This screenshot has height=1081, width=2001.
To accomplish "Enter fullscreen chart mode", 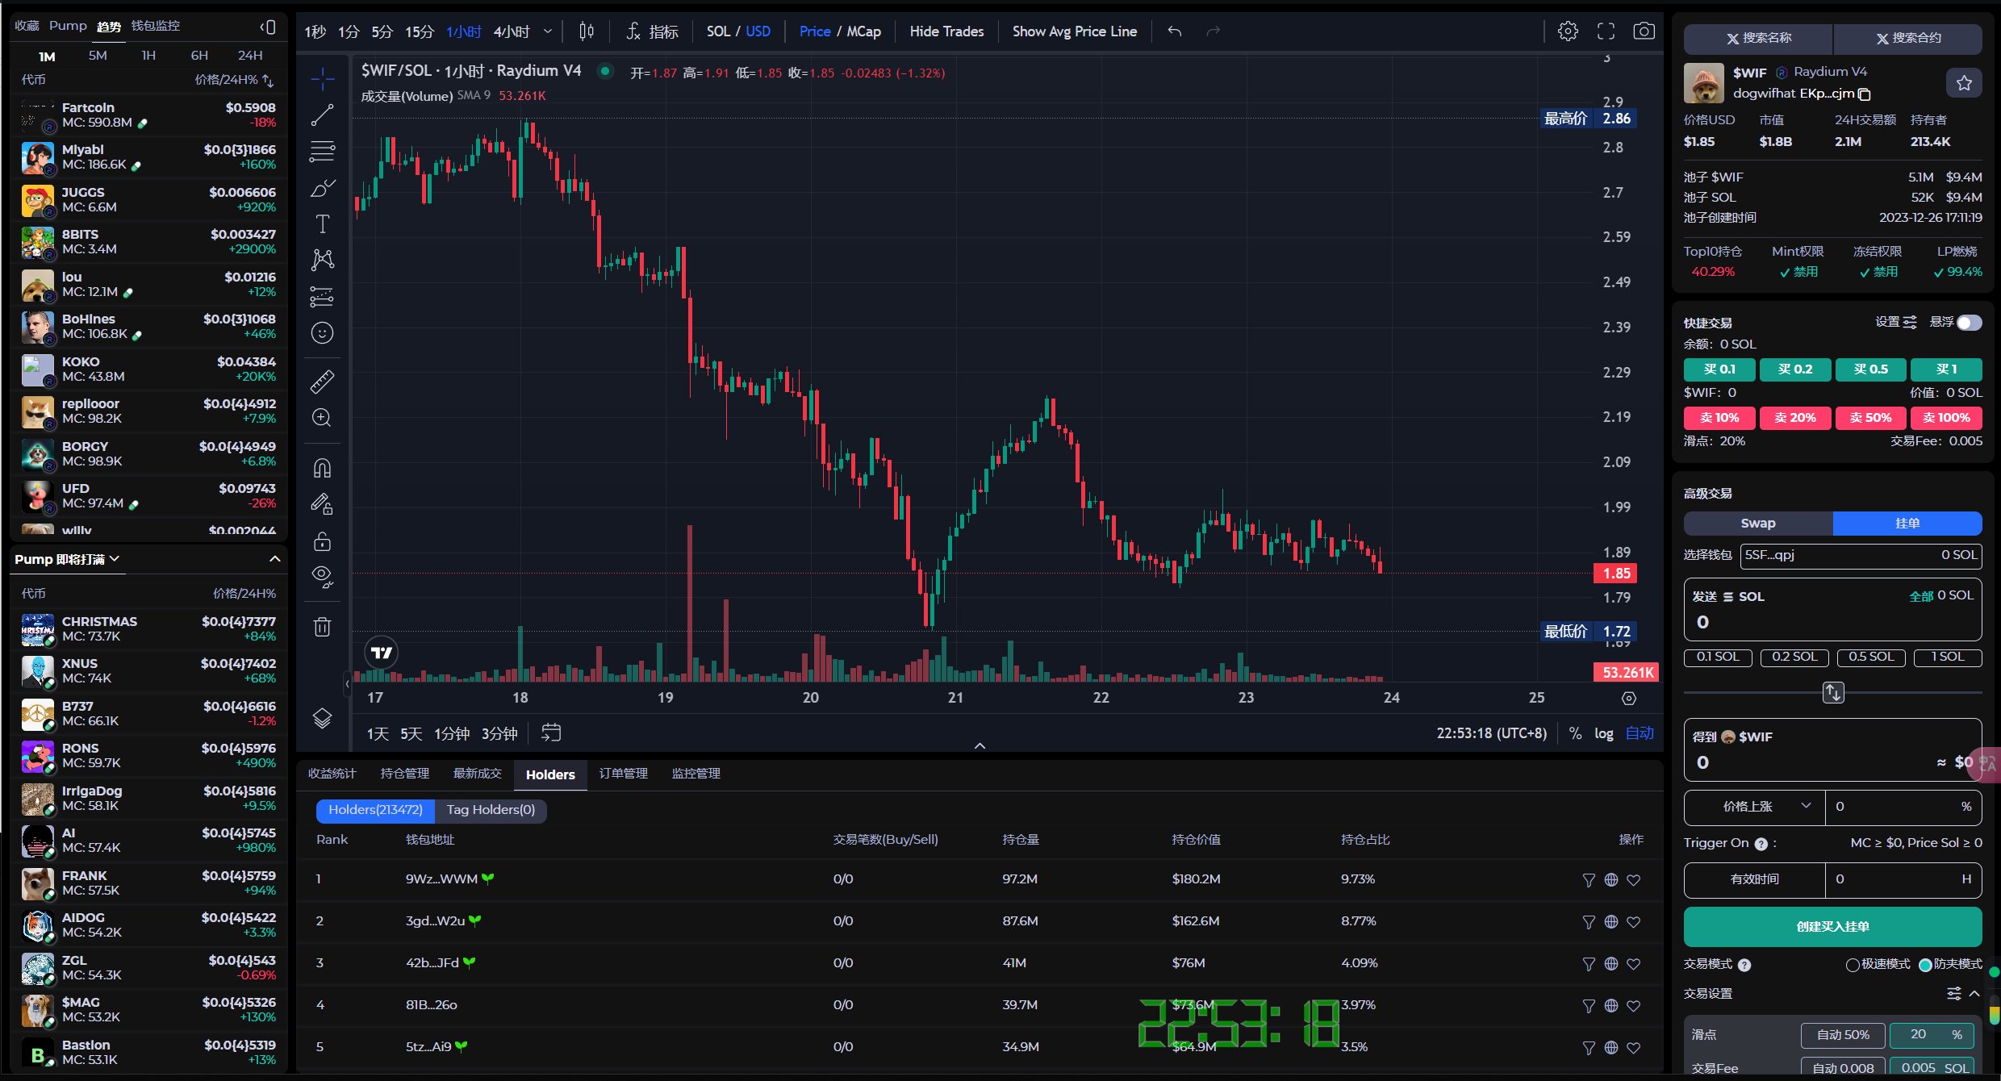I will coord(1606,31).
